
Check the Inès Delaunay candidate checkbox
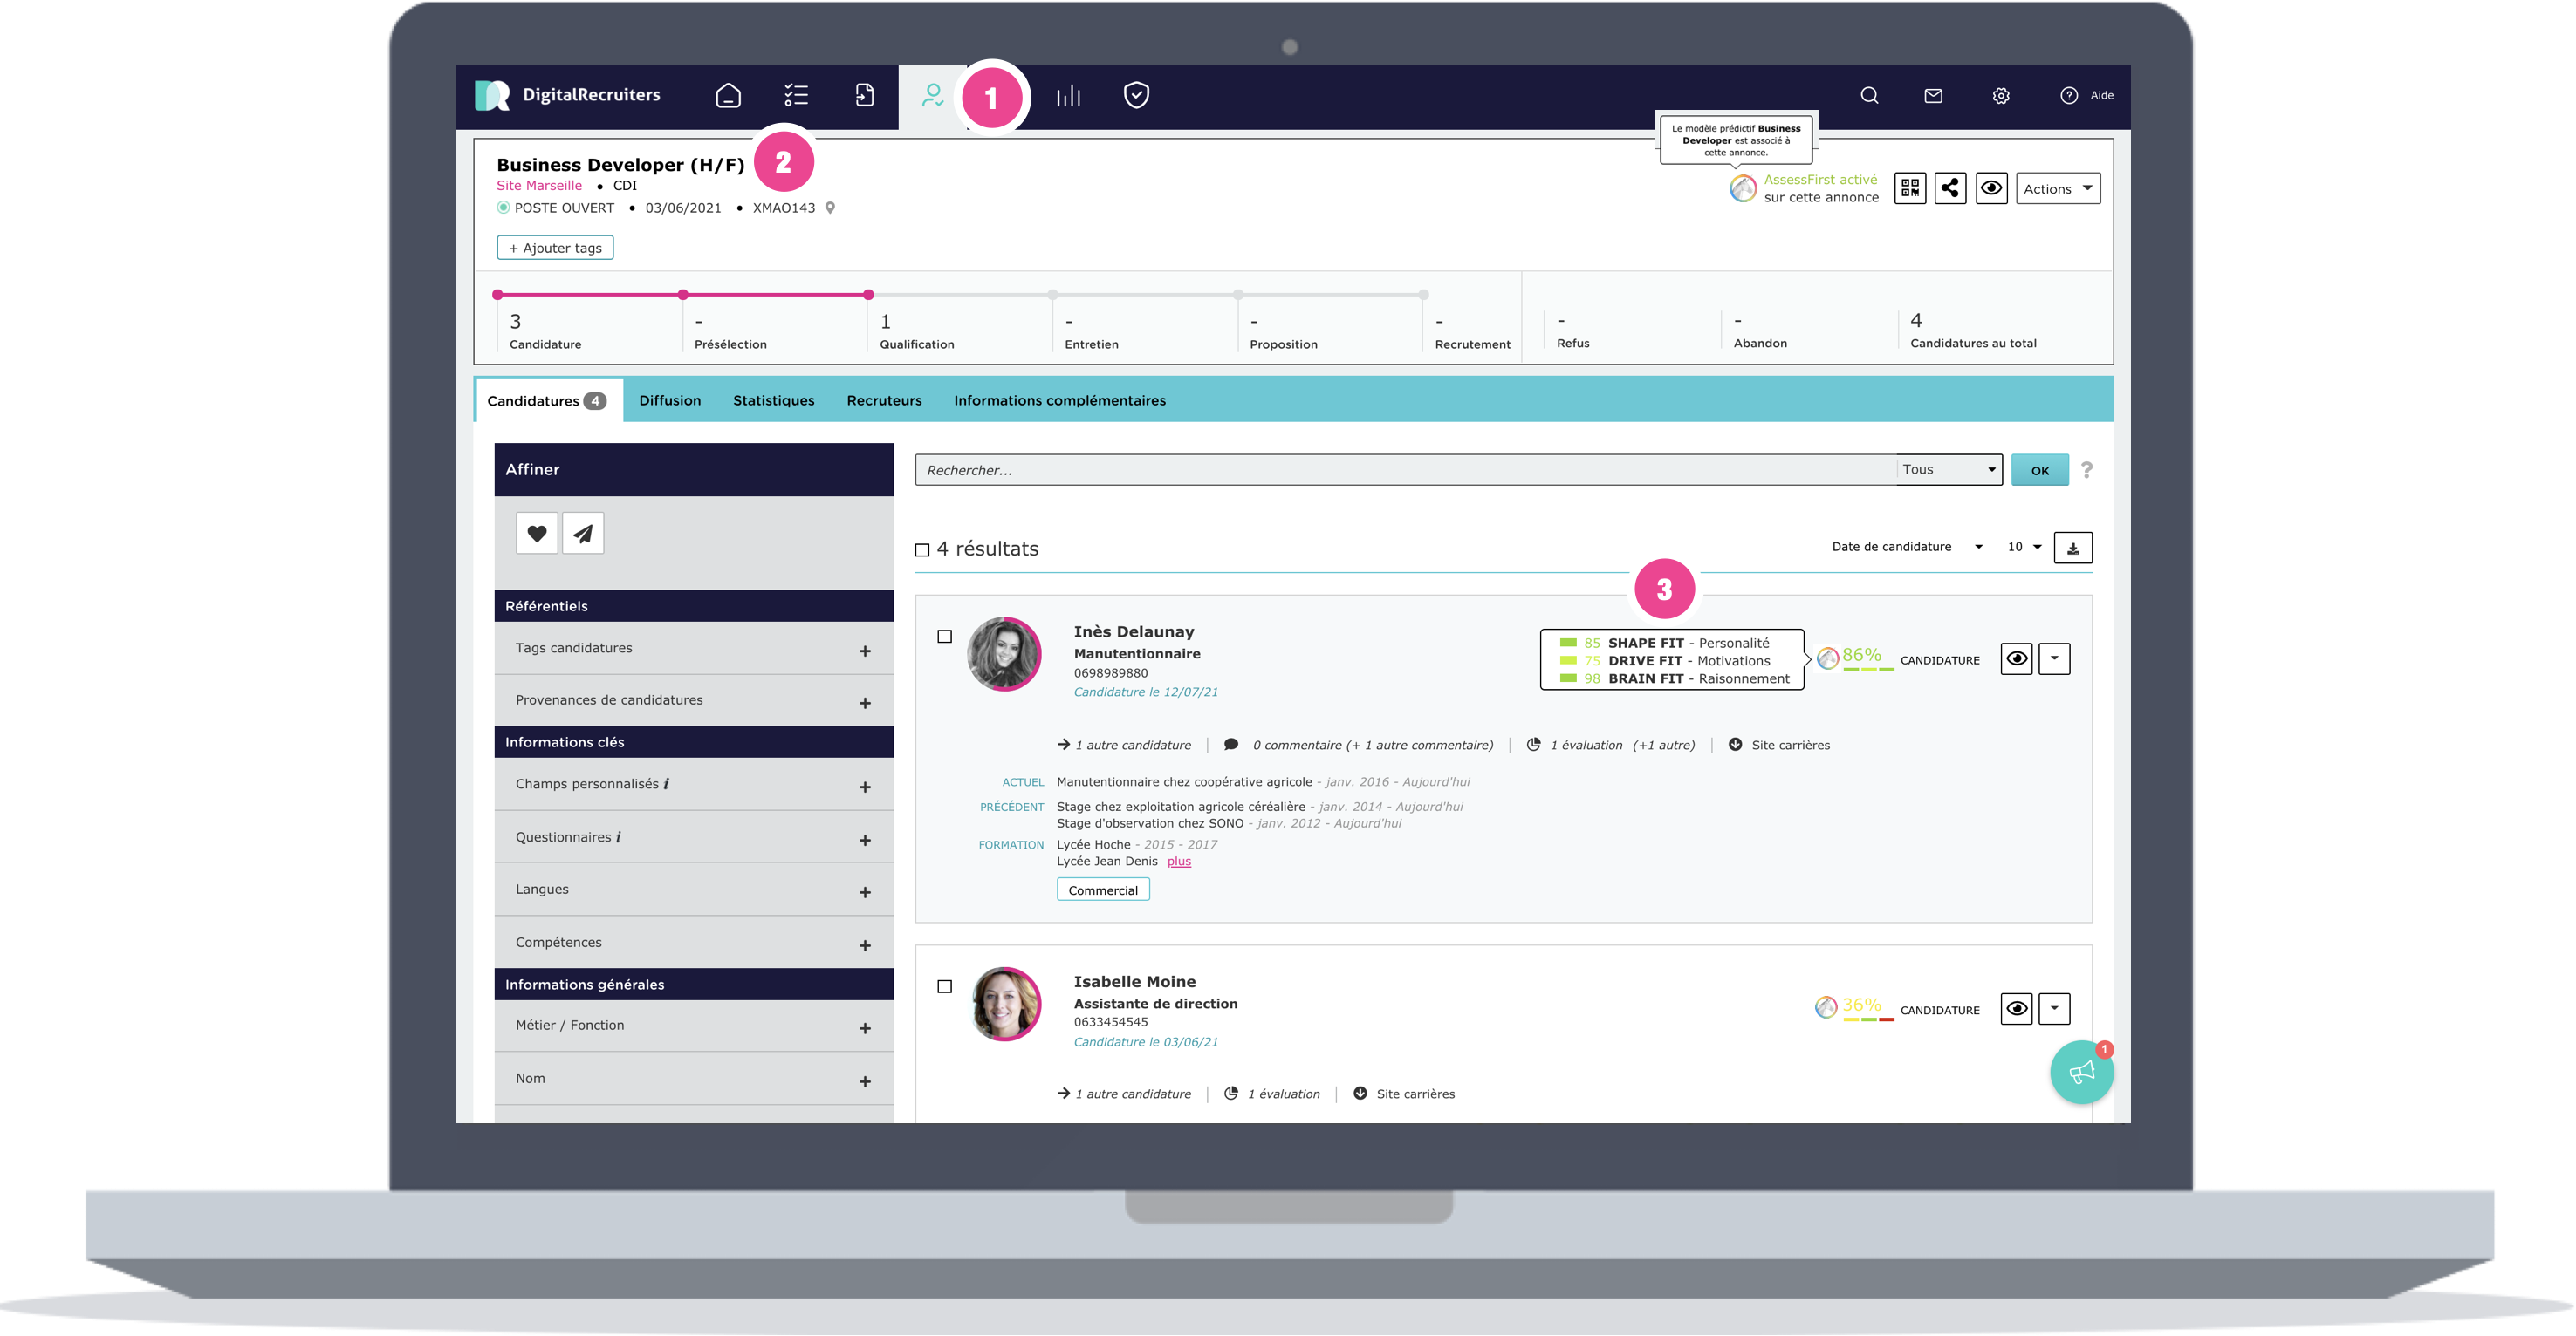point(944,637)
